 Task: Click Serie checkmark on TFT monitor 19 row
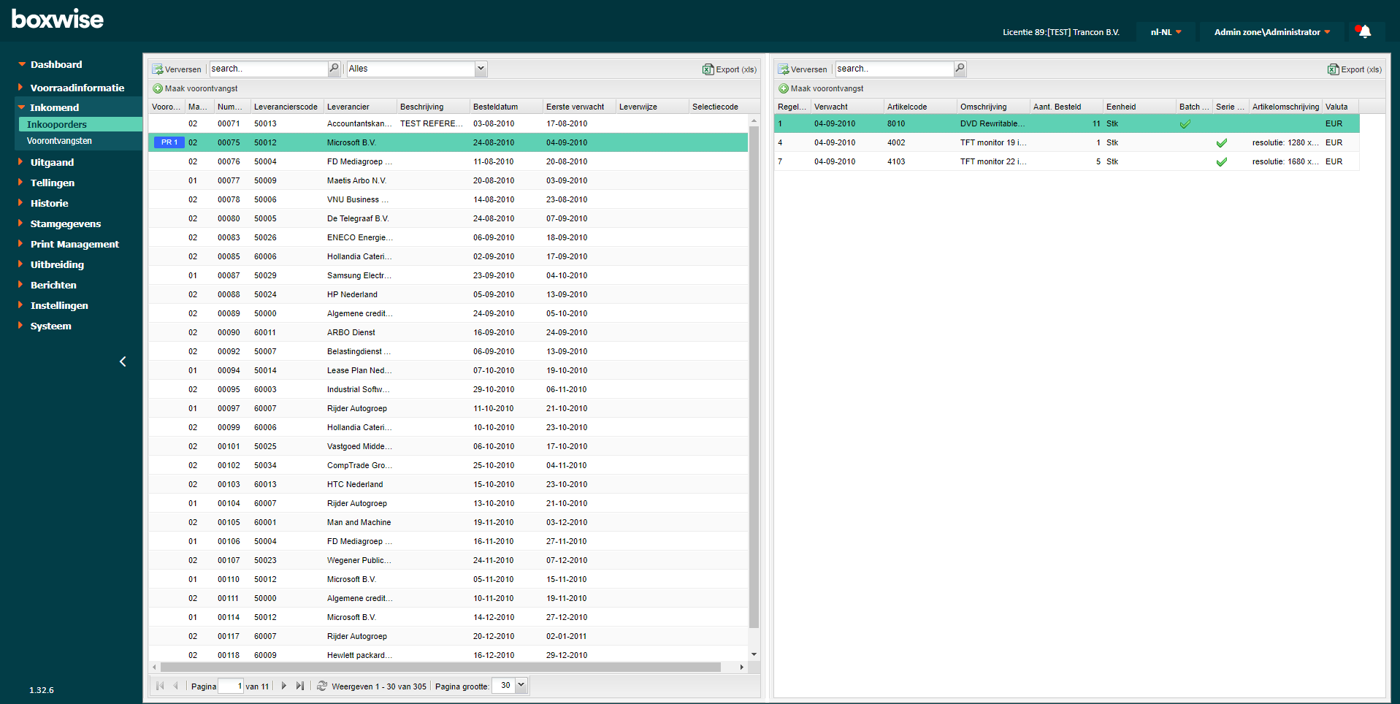point(1221,143)
